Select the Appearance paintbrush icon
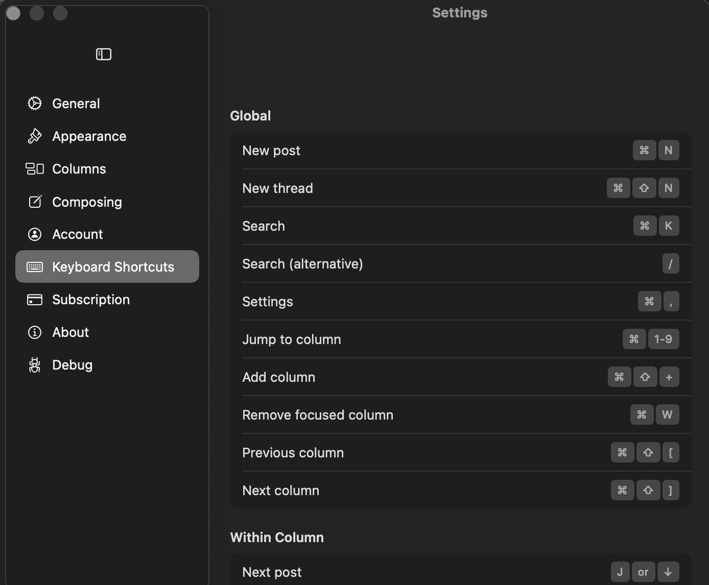Viewport: 709px width, 585px height. tap(34, 136)
